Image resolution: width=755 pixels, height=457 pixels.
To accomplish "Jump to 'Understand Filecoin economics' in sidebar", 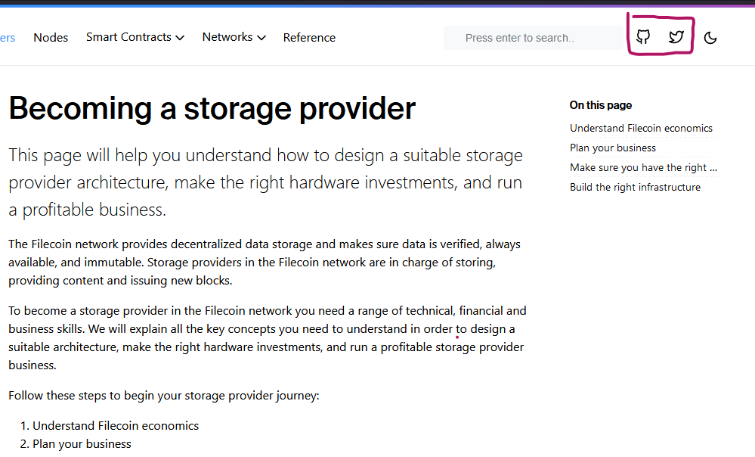I will (x=641, y=128).
